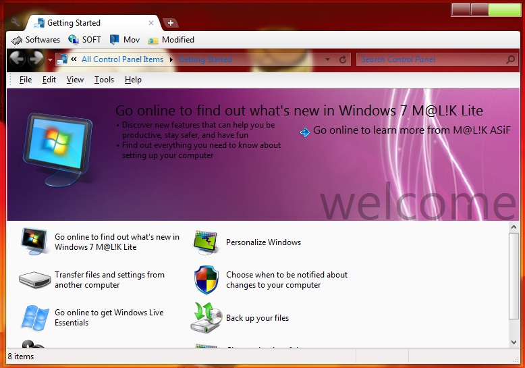Viewport: 525px width, 368px height.
Task: Expand the arrow after All Control Panel Items
Action: click(x=171, y=59)
